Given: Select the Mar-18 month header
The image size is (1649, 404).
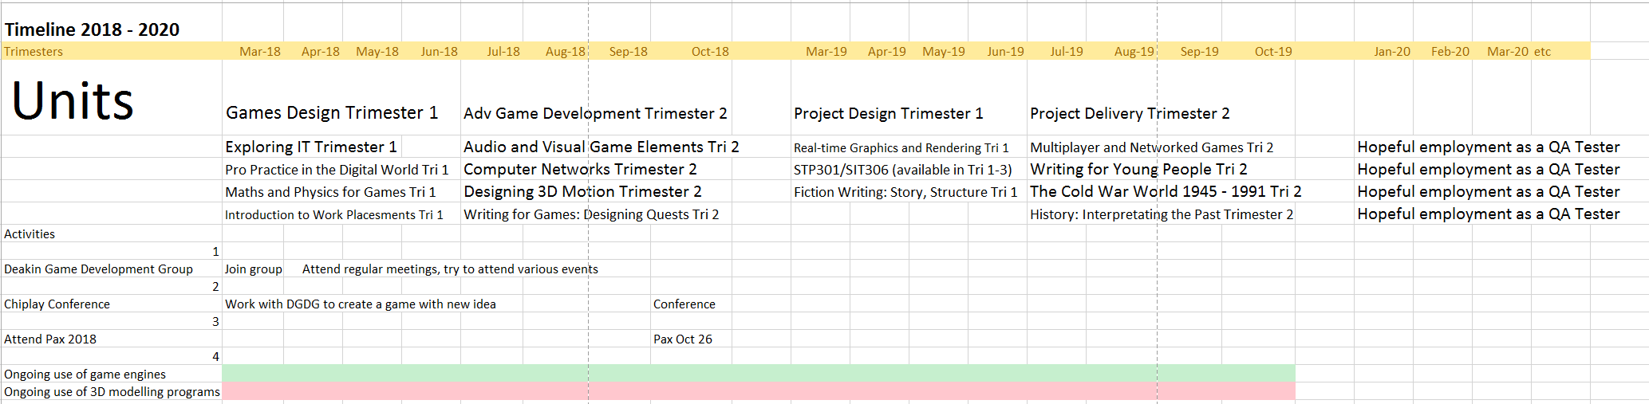Looking at the screenshot, I should 260,52.
